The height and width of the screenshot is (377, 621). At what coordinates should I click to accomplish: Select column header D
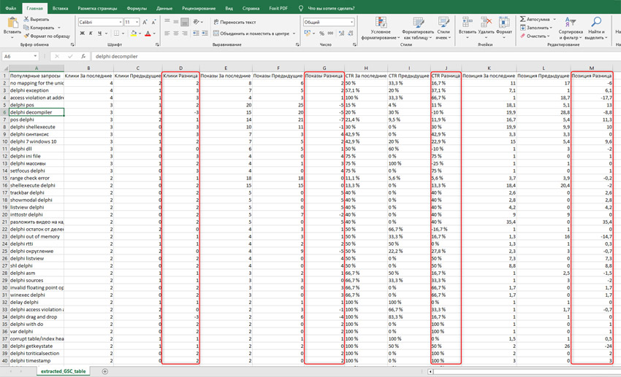tap(181, 68)
